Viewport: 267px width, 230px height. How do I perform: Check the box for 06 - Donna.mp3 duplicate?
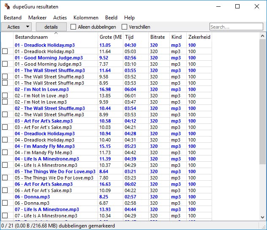tap(5, 203)
